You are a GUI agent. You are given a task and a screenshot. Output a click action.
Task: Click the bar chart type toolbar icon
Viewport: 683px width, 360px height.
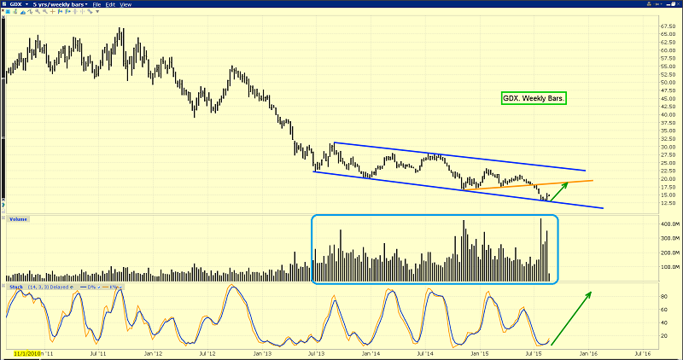point(15,12)
